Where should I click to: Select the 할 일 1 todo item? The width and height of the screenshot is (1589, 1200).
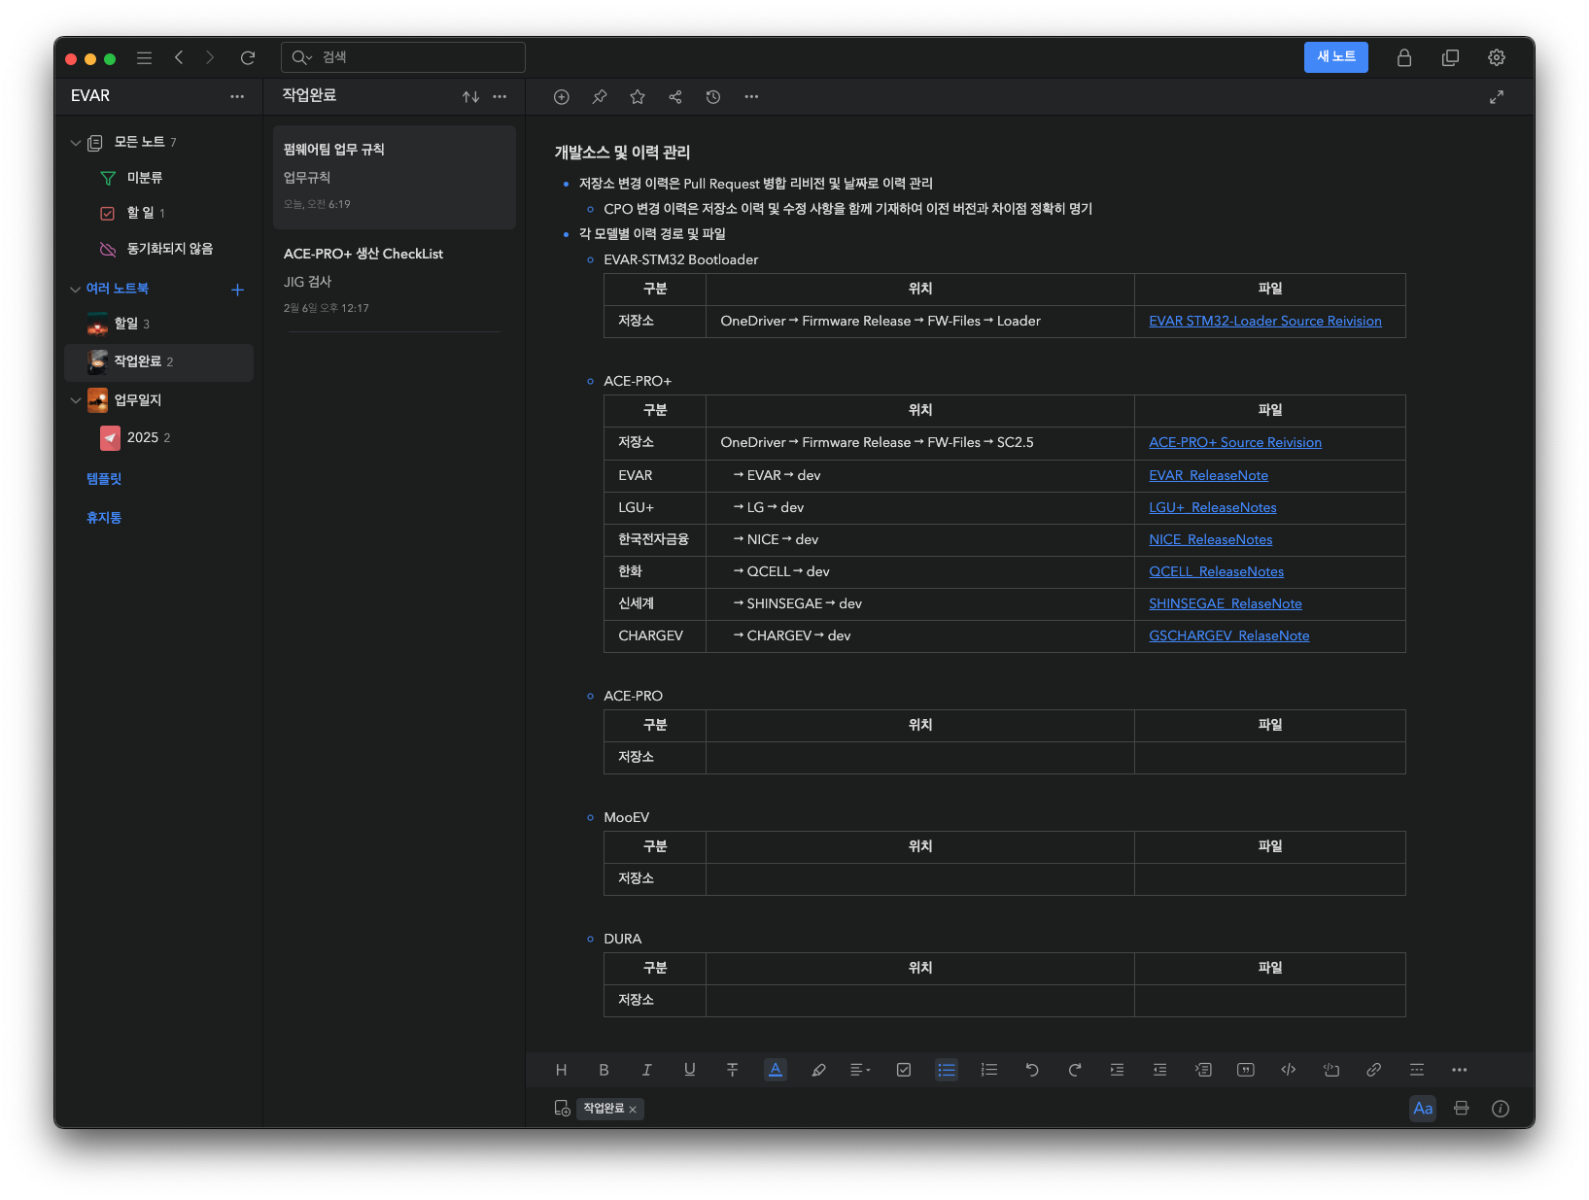146,213
